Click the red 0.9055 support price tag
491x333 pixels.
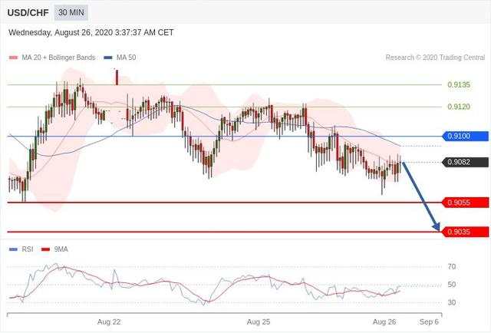(x=466, y=203)
